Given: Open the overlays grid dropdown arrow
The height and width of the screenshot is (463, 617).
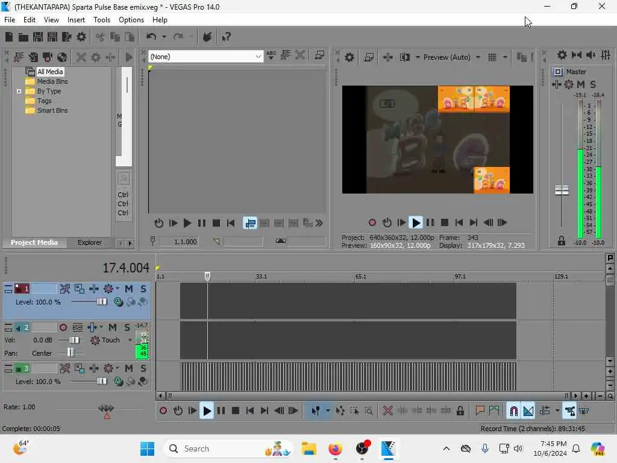Looking at the screenshot, I should (505, 57).
